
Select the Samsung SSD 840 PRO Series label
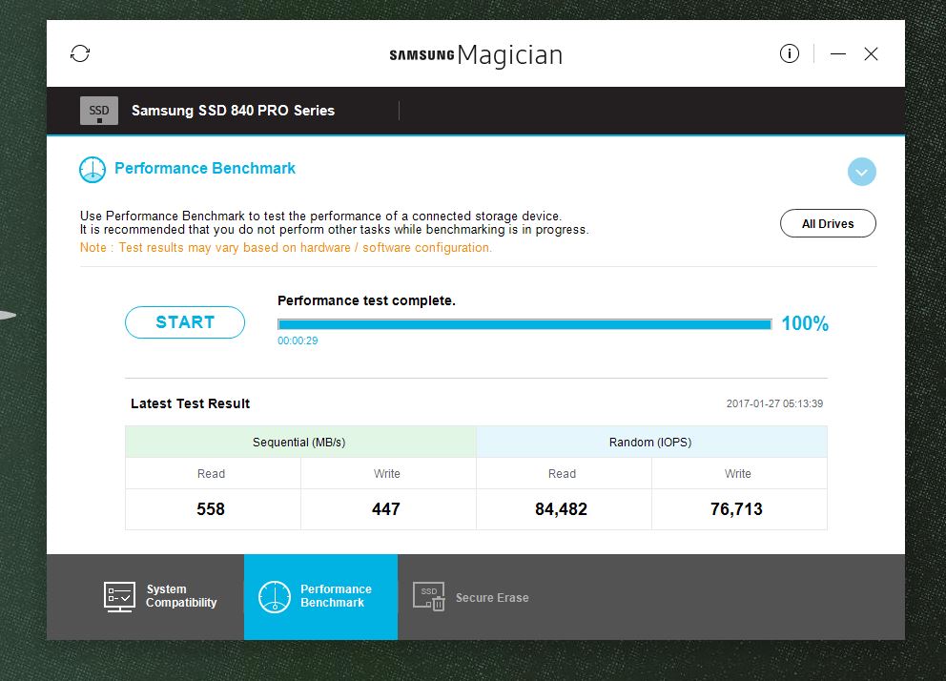pyautogui.click(x=233, y=111)
